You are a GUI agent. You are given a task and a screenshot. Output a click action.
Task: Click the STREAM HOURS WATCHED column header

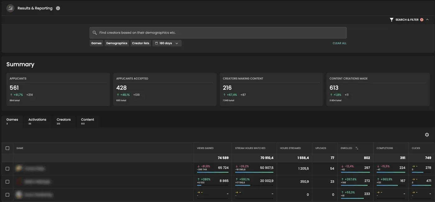(x=250, y=148)
